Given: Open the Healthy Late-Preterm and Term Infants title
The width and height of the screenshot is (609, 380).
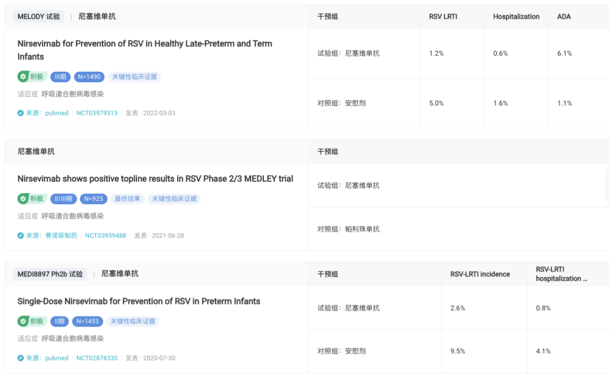Looking at the screenshot, I should [144, 50].
